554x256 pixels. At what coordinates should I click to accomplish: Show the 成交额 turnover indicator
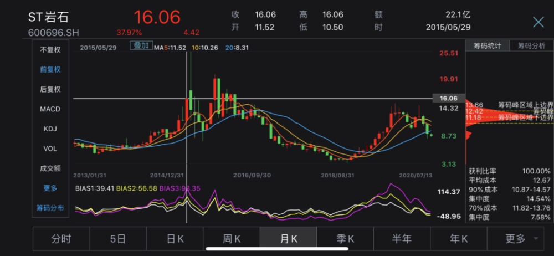tap(50, 168)
